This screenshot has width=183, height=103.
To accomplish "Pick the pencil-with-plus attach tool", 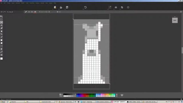I will [1, 25].
